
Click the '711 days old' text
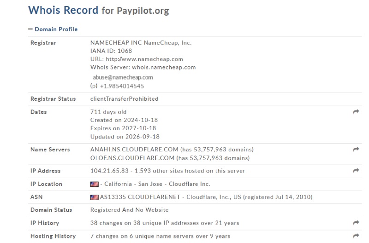click(x=108, y=112)
